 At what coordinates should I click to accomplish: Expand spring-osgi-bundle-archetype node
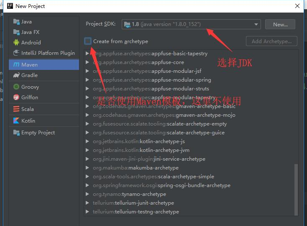(x=87, y=185)
